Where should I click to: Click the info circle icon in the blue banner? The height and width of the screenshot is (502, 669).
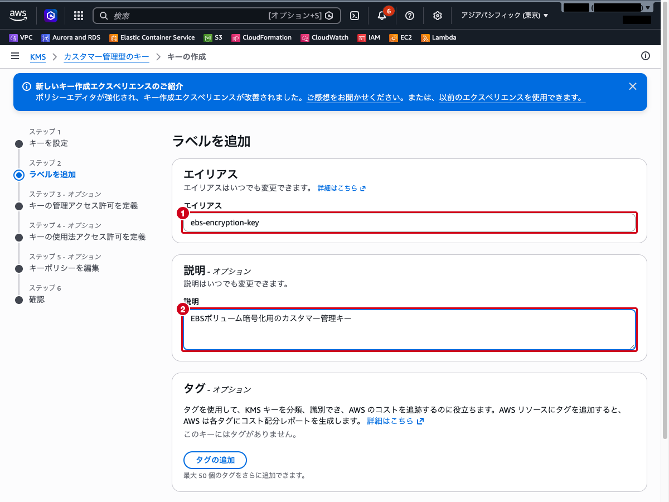(26, 86)
